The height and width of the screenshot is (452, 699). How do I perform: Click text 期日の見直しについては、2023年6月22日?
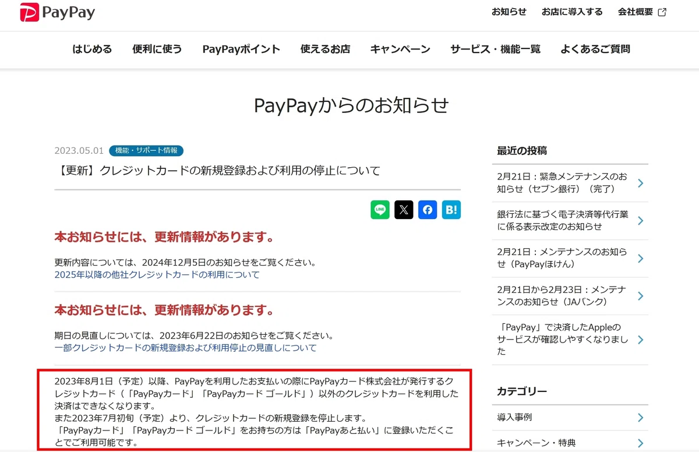(194, 336)
